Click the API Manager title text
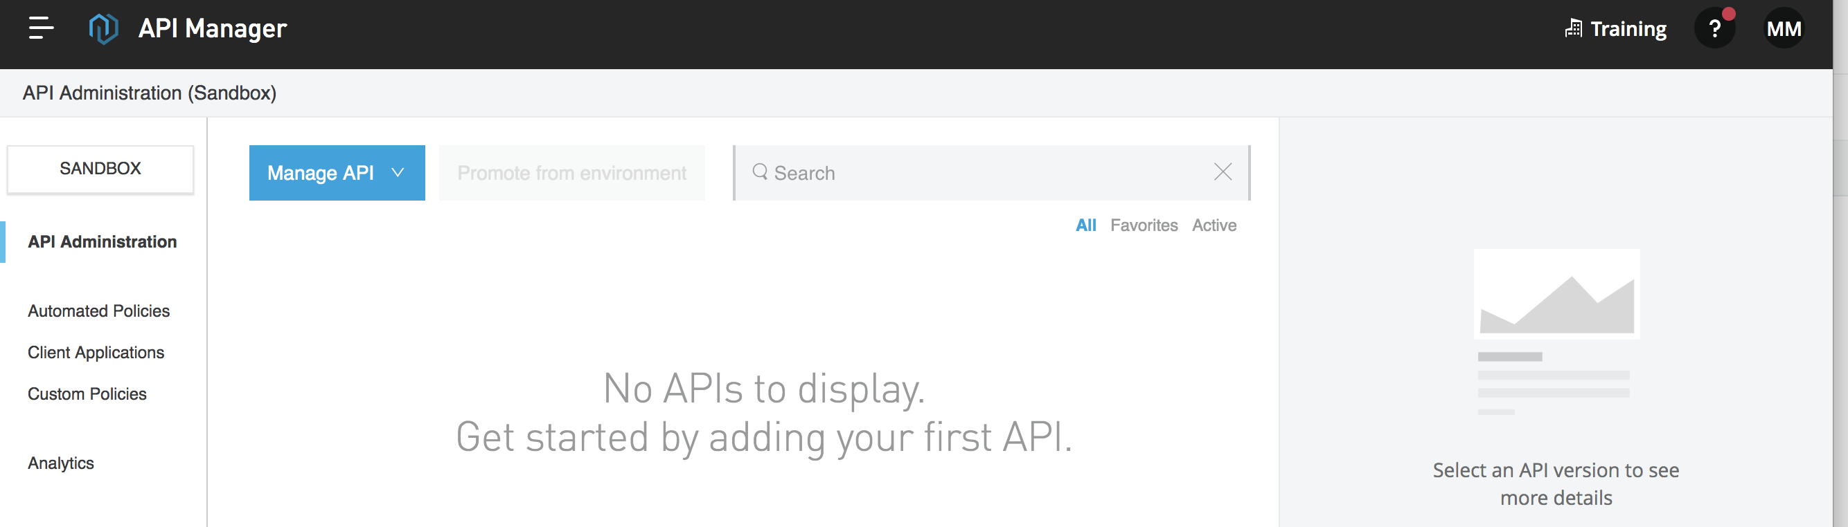This screenshot has height=527, width=1848. (x=213, y=28)
